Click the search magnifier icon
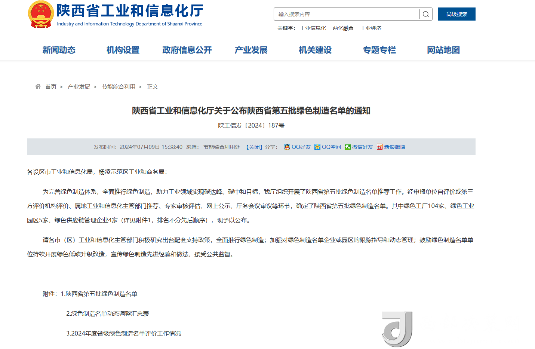The height and width of the screenshot is (349, 535). point(426,14)
